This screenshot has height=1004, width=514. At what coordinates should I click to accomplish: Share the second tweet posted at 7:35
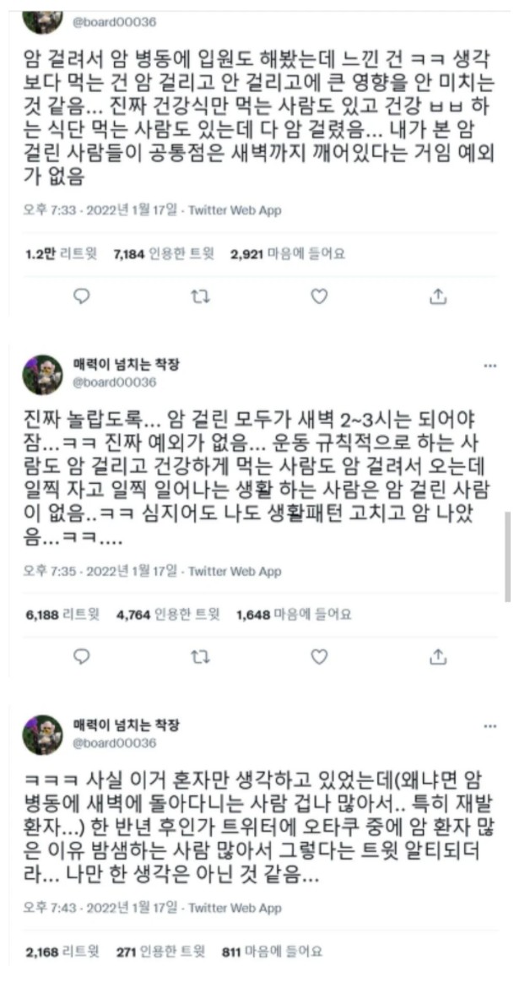438,656
